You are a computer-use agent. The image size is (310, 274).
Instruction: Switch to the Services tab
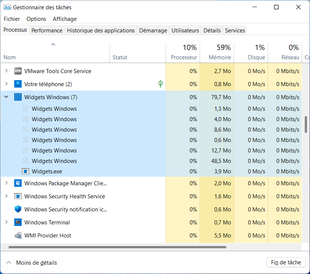click(235, 31)
